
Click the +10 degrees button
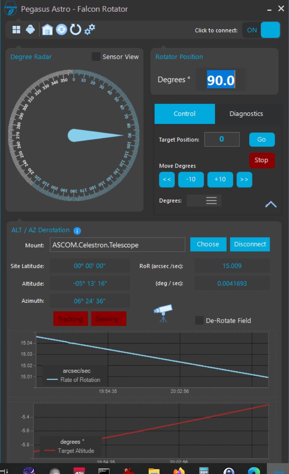pos(220,180)
